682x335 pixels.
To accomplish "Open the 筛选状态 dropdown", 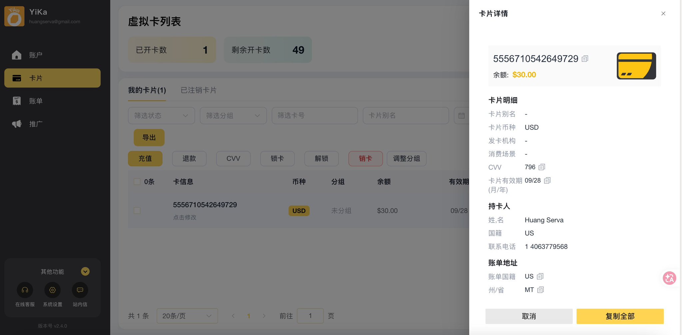I will 161,116.
